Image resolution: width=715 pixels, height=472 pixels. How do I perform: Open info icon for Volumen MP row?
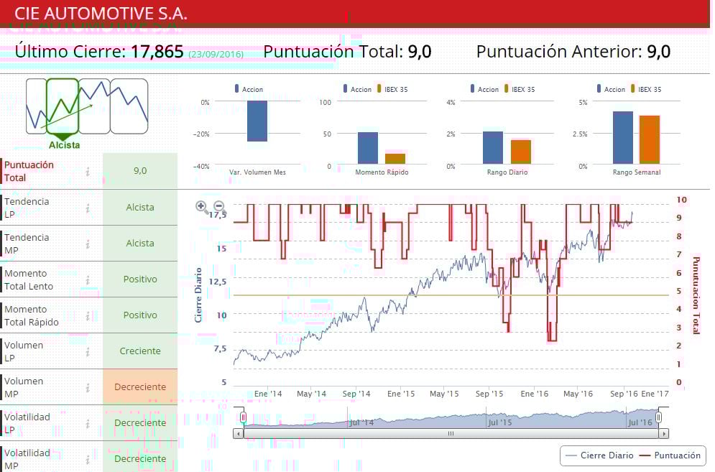88,388
